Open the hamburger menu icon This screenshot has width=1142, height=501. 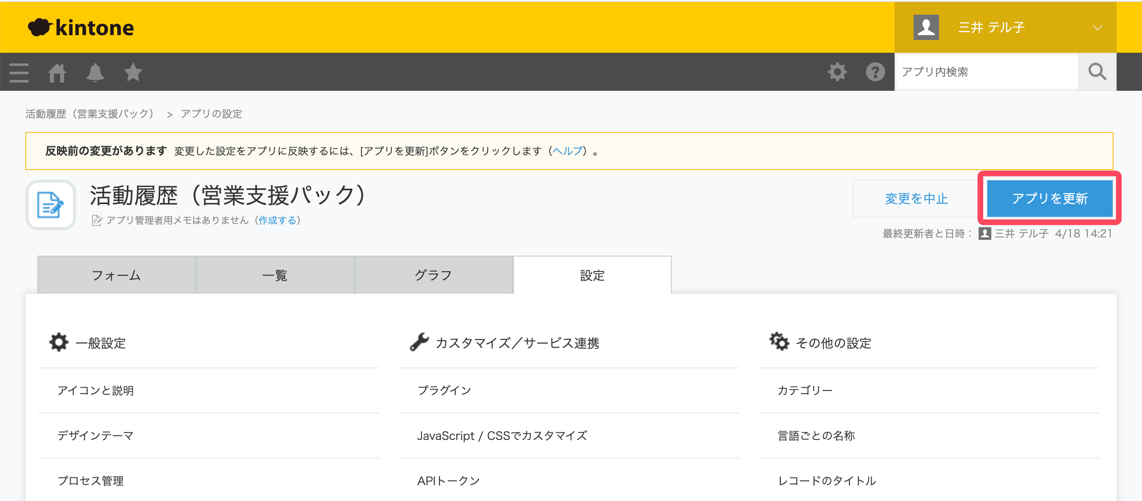(19, 72)
